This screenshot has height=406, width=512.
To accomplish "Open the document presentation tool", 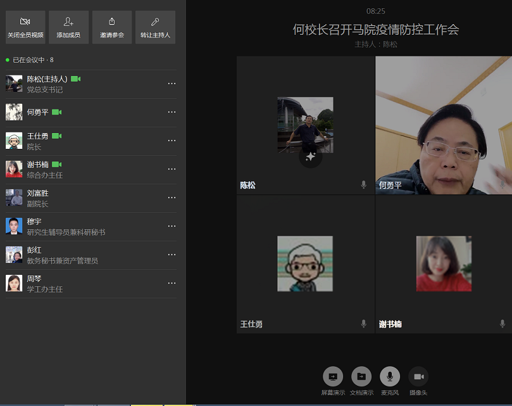I will pyautogui.click(x=361, y=376).
